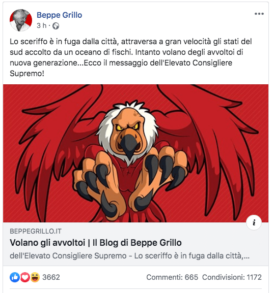Open the post options three-dot menu
Viewport: 274px width, 293px height.
259,14
